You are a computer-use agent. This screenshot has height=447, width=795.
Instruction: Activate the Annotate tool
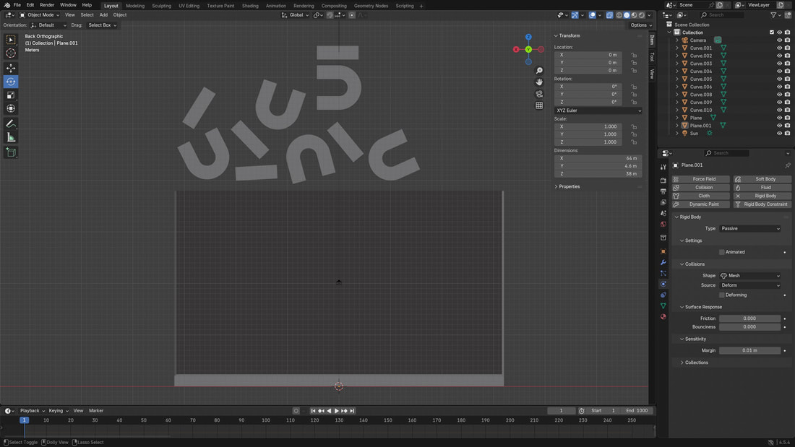(11, 124)
